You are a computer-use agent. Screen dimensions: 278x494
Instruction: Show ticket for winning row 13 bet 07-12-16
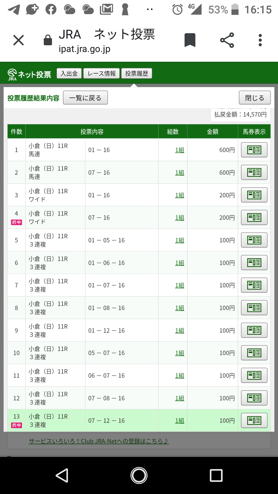tap(254, 420)
